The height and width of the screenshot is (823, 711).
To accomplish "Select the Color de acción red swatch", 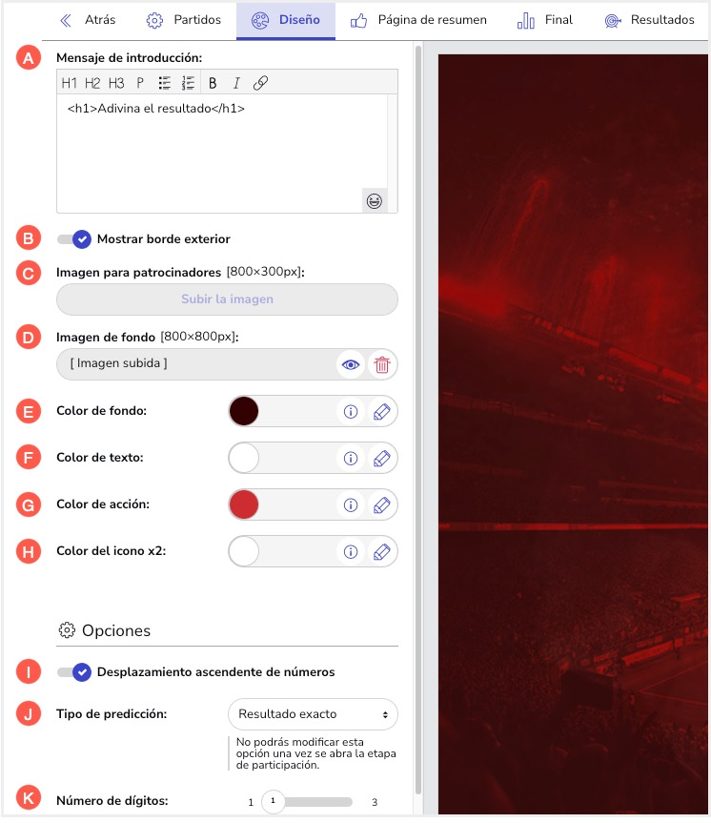I will coord(244,504).
